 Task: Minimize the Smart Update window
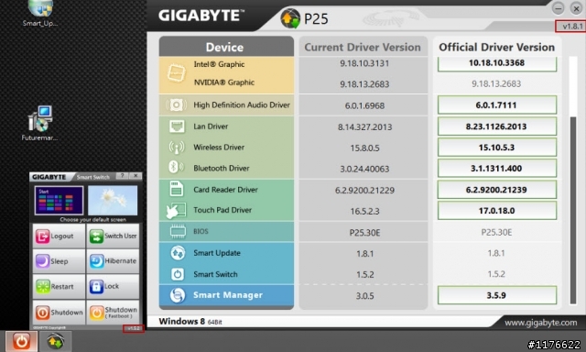click(x=558, y=8)
